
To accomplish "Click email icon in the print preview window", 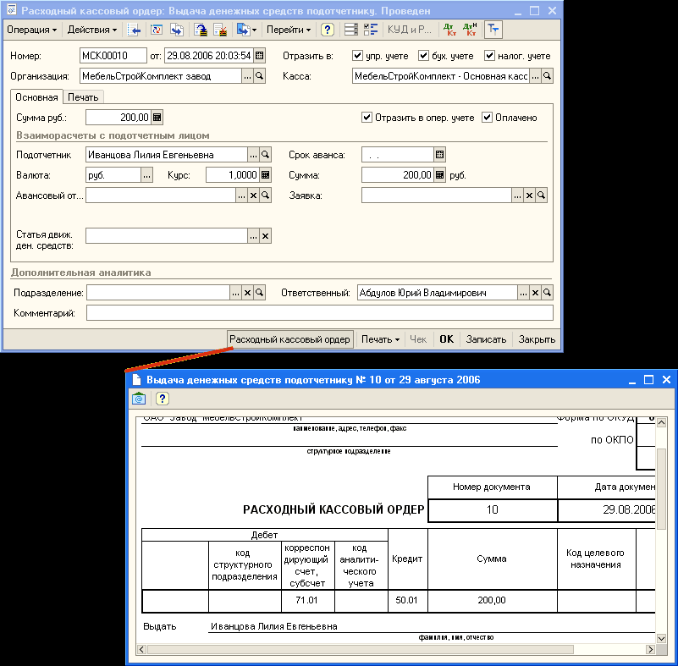I will click(x=139, y=399).
